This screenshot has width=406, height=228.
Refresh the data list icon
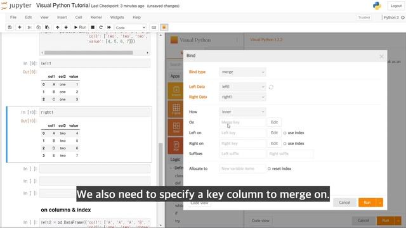(x=271, y=87)
